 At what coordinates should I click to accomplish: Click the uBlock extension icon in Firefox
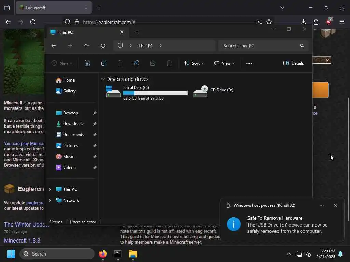[x=329, y=21]
